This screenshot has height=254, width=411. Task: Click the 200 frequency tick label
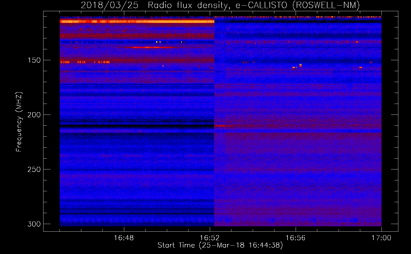tap(34, 115)
